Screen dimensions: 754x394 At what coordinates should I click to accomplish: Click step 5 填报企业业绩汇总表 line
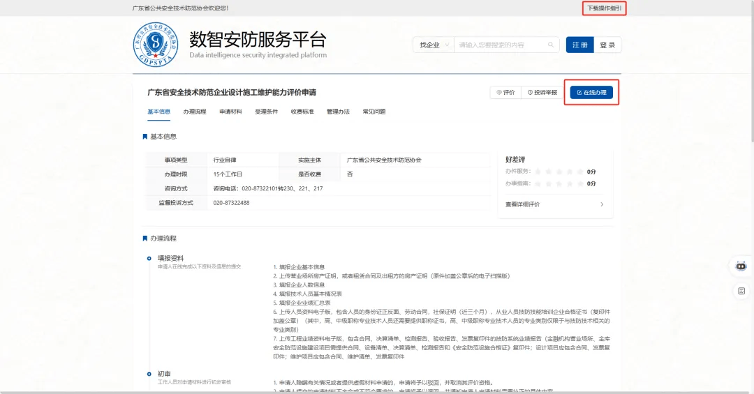tap(302, 303)
